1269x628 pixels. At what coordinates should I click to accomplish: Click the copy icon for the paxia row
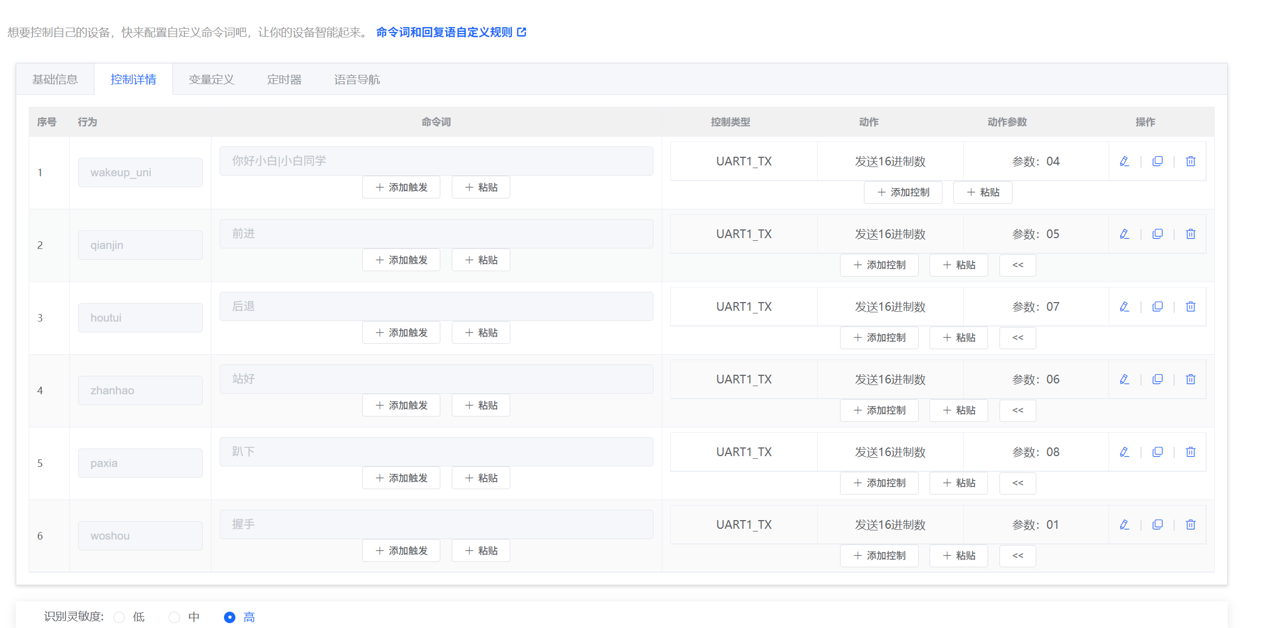pos(1158,452)
